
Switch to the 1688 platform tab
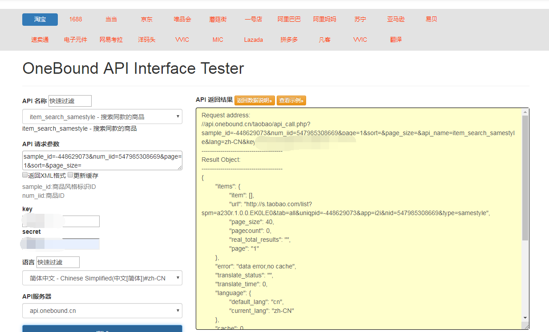coord(76,20)
